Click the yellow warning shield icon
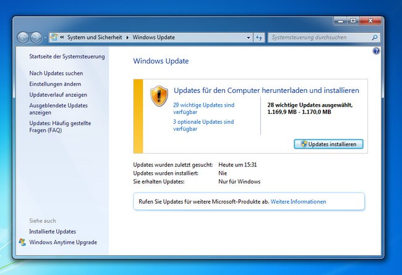402x275 pixels. pyautogui.click(x=159, y=96)
